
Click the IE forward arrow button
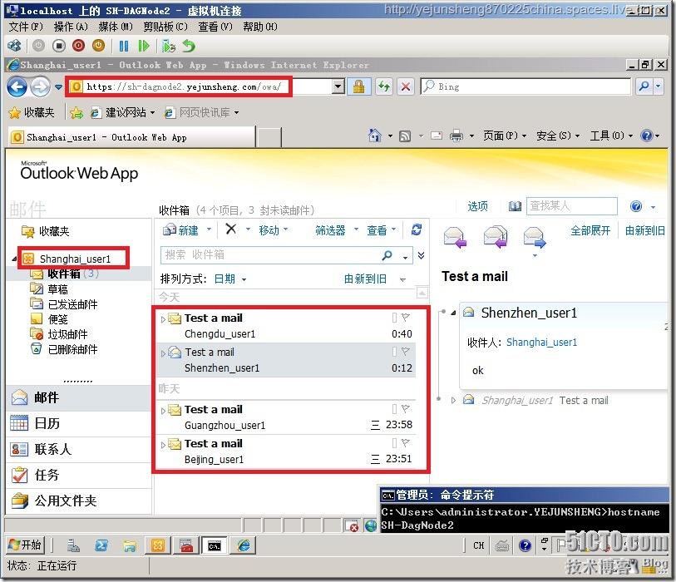40,87
